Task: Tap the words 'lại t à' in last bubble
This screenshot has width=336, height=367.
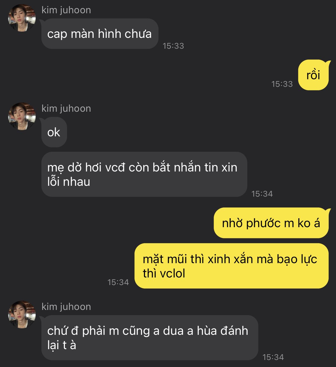Action: coord(62,345)
